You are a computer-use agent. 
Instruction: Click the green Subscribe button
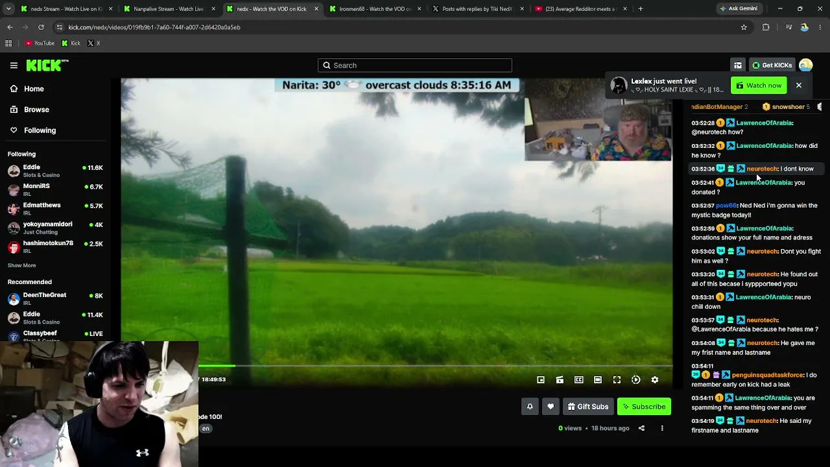pyautogui.click(x=644, y=407)
